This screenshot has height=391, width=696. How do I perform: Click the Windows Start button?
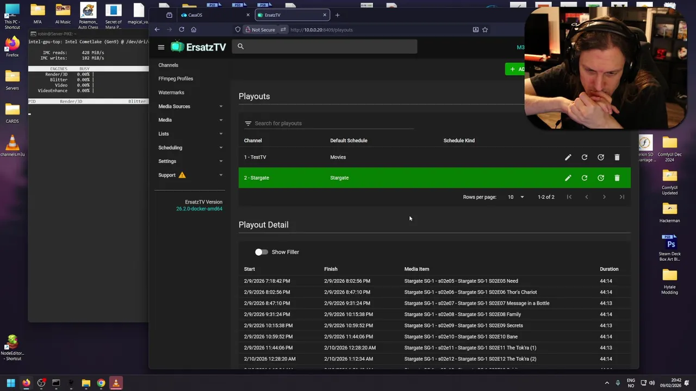(x=11, y=383)
